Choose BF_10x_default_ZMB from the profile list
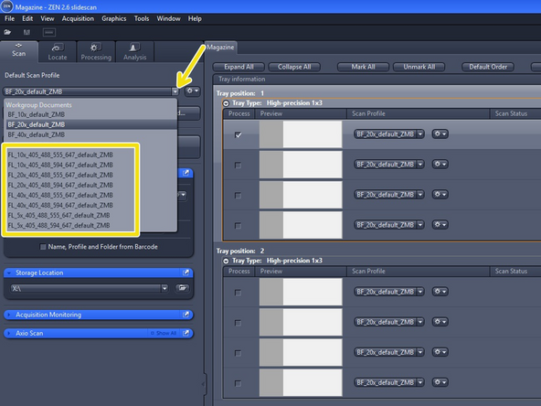The height and width of the screenshot is (406, 541). point(91,114)
